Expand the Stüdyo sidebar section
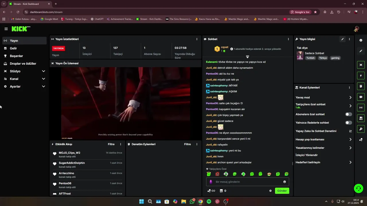The height and width of the screenshot is (206, 367). pyautogui.click(x=44, y=71)
